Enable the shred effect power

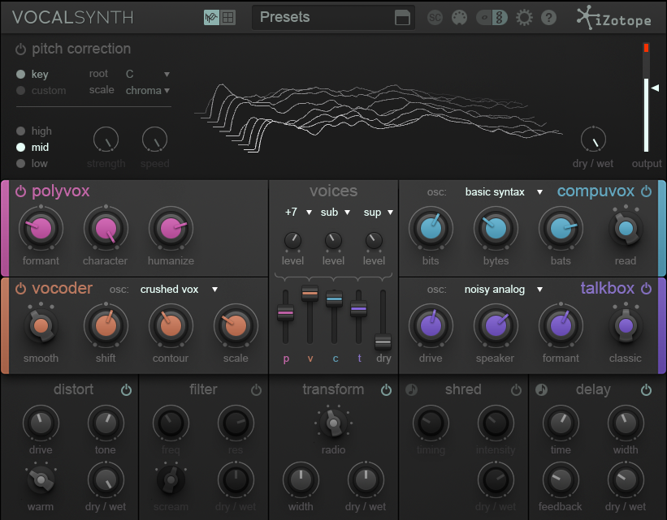516,389
